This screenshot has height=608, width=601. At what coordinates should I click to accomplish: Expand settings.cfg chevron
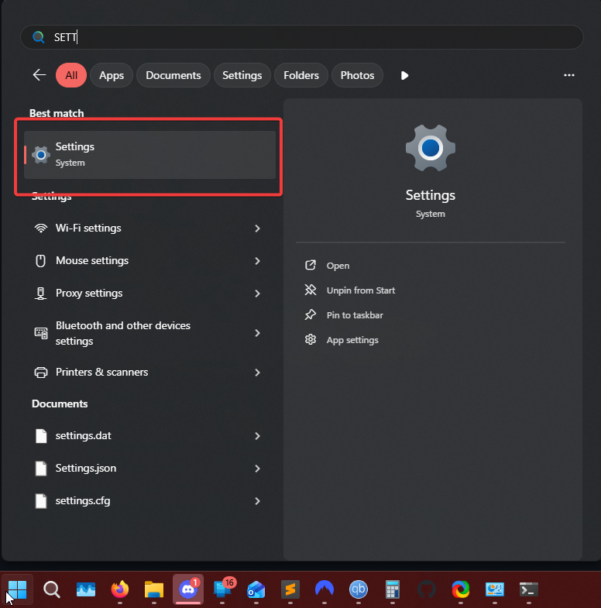(257, 501)
